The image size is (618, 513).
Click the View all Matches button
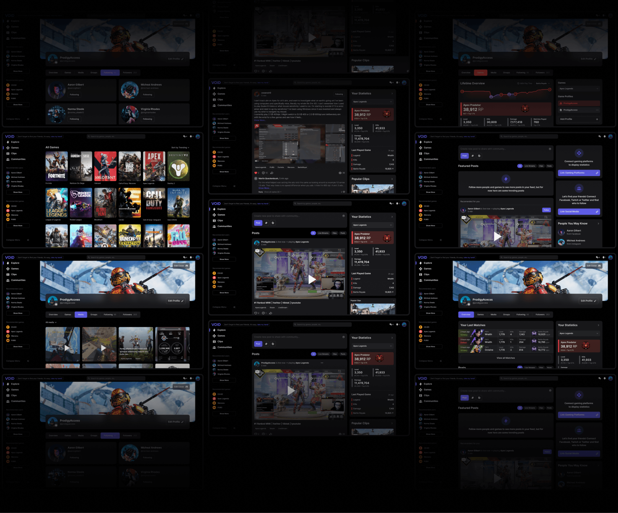506,358
